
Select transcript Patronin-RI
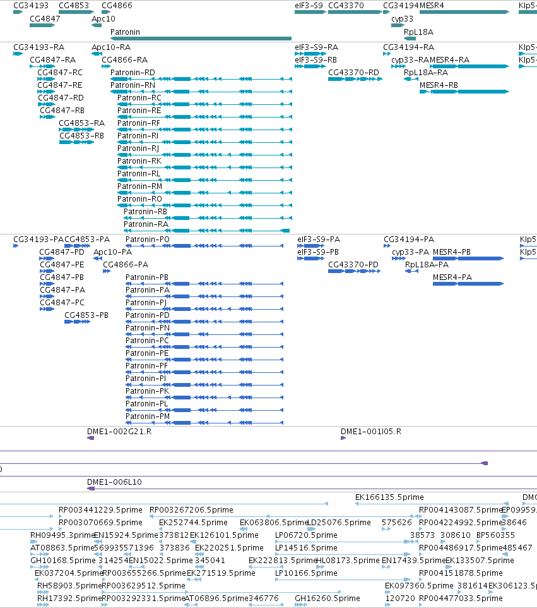coord(205,142)
